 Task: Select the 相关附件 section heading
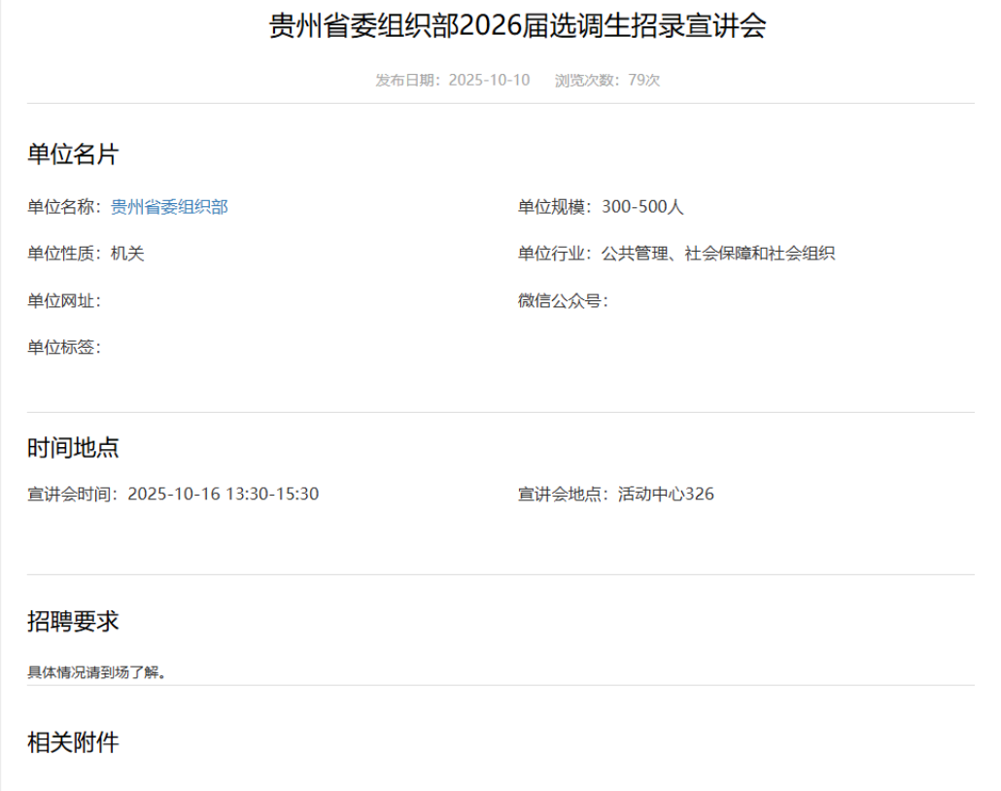[x=73, y=743]
